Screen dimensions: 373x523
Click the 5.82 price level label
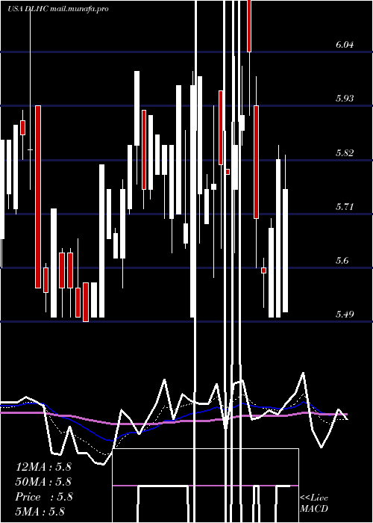(x=345, y=153)
